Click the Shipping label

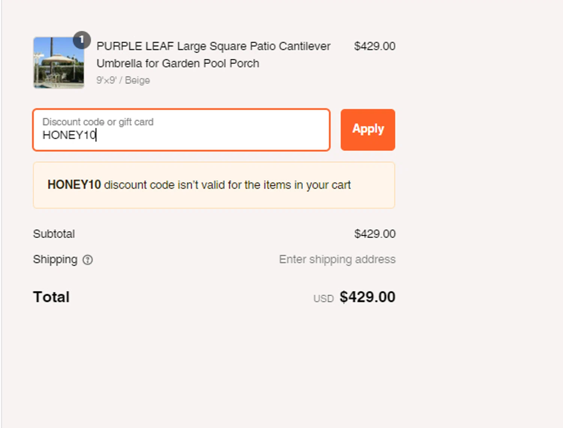tap(55, 259)
